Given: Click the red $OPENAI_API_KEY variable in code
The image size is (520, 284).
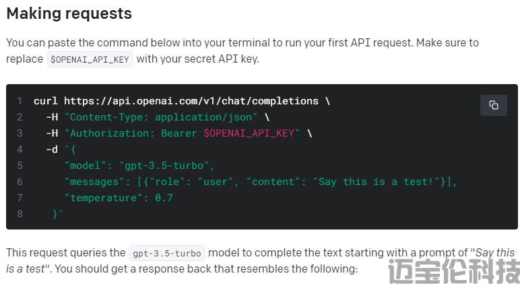Looking at the screenshot, I should click(249, 133).
